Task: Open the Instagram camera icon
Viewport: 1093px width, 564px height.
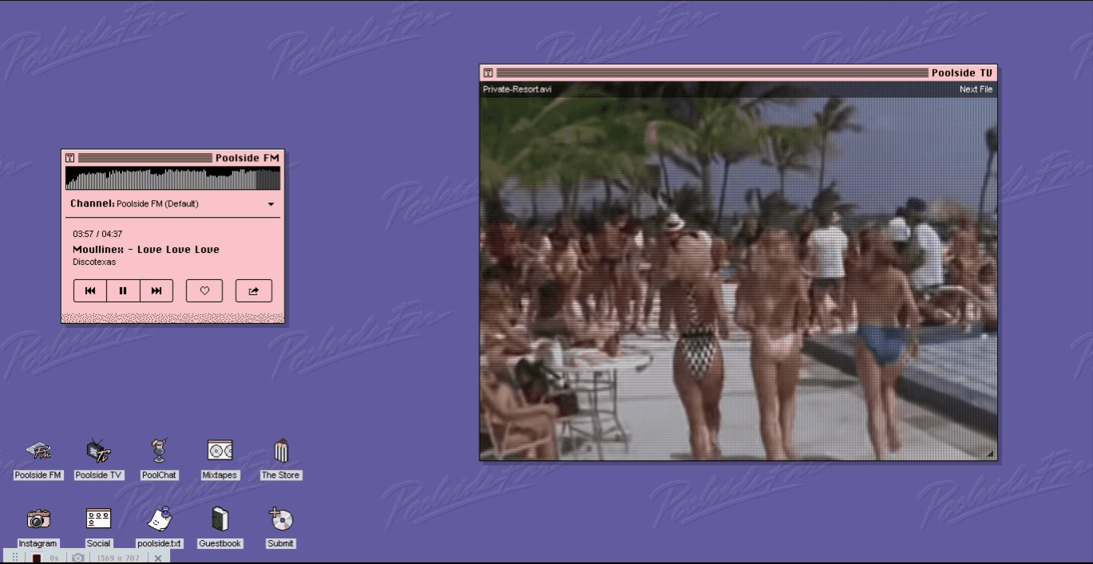Action: (38, 527)
